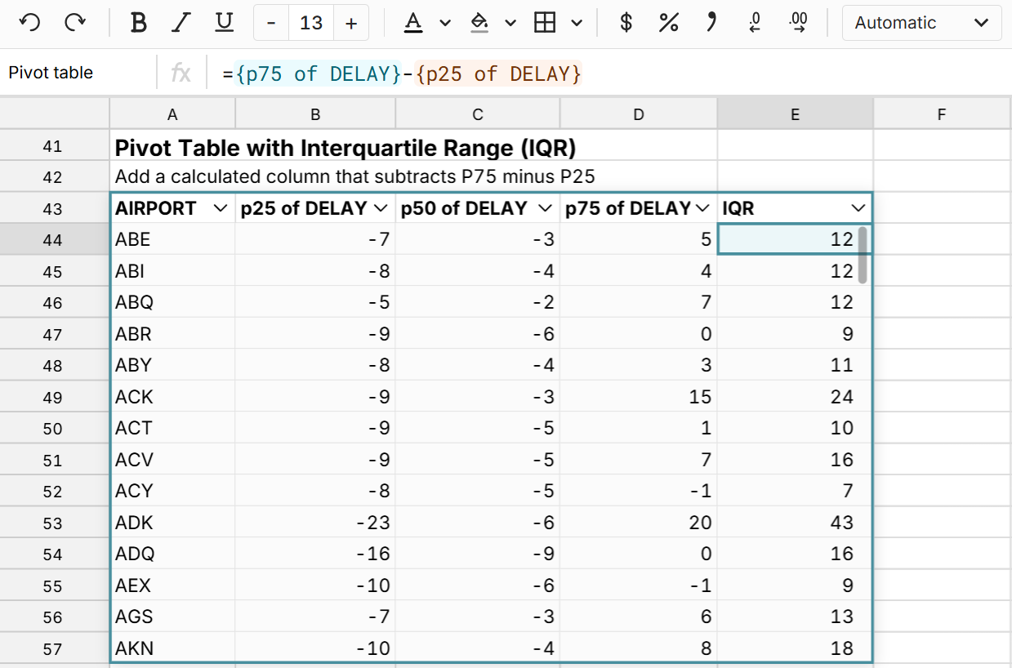Increase font size with the plus button

(x=351, y=22)
